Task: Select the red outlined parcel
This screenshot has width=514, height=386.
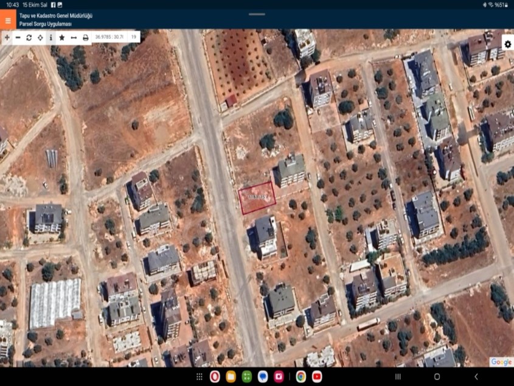Action: pyautogui.click(x=257, y=198)
